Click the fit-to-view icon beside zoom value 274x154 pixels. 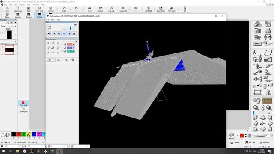tap(58, 60)
